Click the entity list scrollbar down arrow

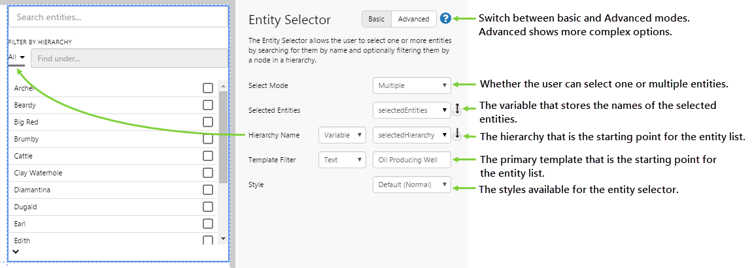222,238
